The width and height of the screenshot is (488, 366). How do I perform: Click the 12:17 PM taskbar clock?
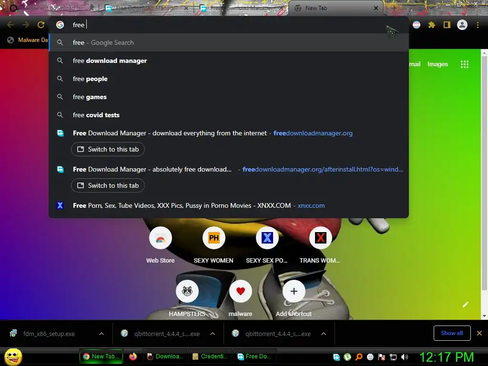coord(447,357)
